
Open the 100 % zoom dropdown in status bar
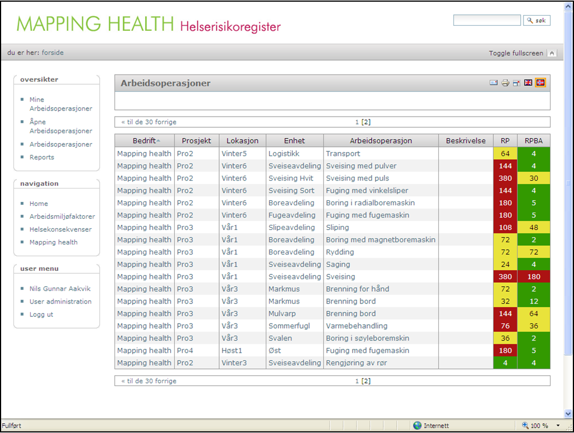[x=558, y=426]
